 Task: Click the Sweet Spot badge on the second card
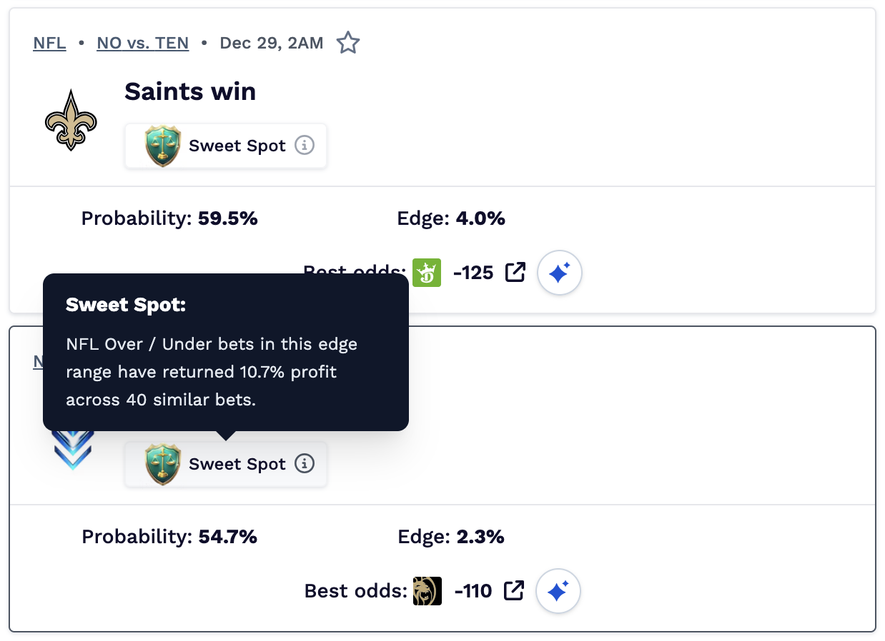pos(226,465)
